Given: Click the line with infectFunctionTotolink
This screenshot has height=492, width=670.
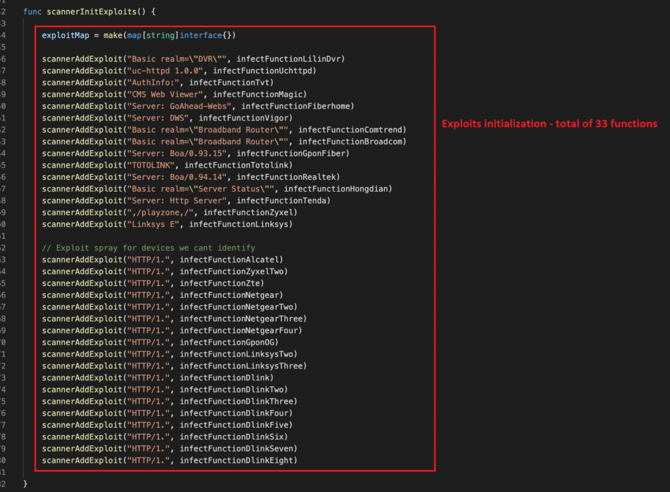Looking at the screenshot, I should [167, 166].
